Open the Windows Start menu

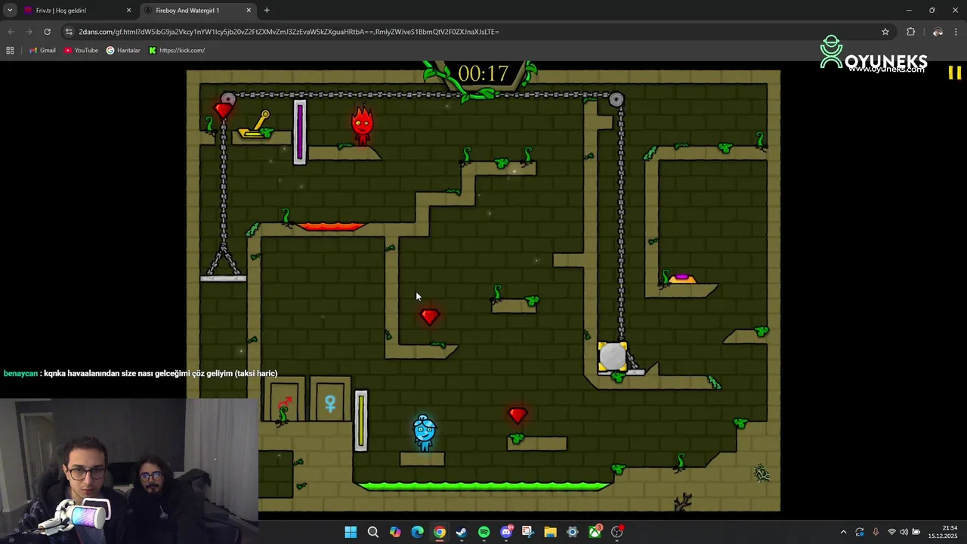[351, 532]
